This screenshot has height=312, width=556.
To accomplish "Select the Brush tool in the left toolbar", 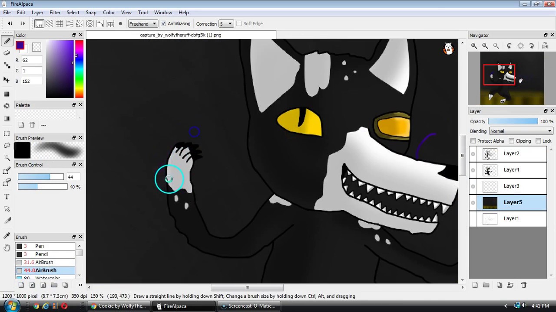I will click(x=7, y=41).
